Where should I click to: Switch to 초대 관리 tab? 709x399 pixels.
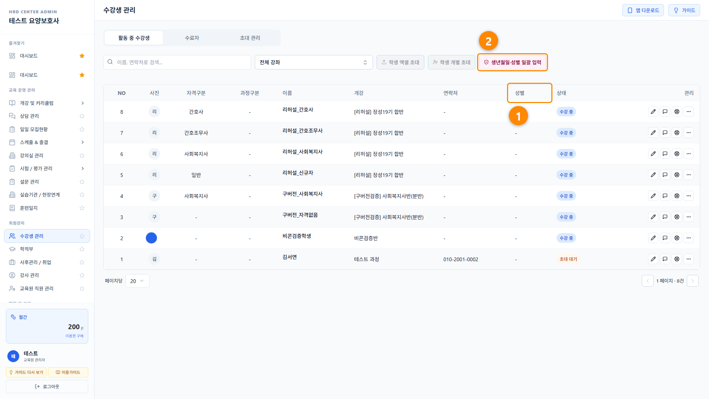coord(250,38)
